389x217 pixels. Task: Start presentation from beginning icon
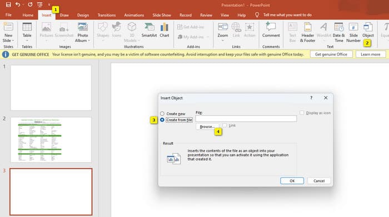pos(39,4)
